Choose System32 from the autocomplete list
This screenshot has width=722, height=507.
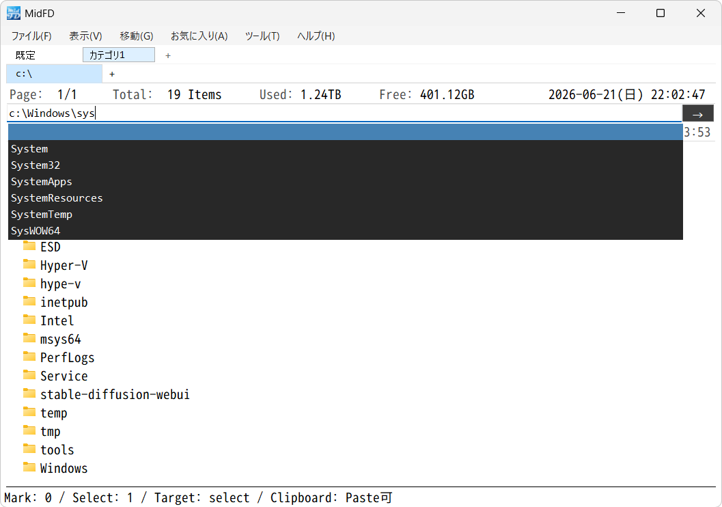(x=346, y=165)
